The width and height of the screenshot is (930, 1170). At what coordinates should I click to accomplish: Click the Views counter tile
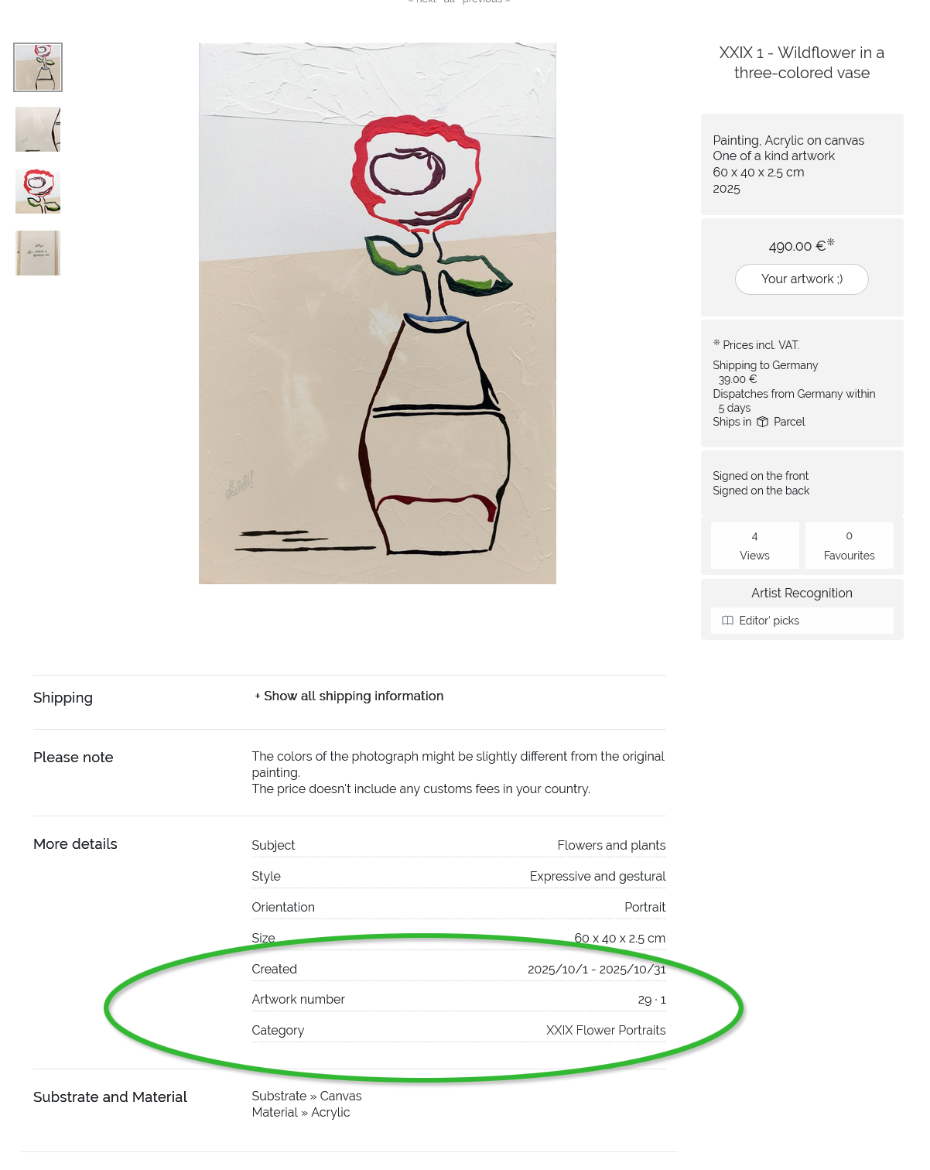[x=754, y=546]
